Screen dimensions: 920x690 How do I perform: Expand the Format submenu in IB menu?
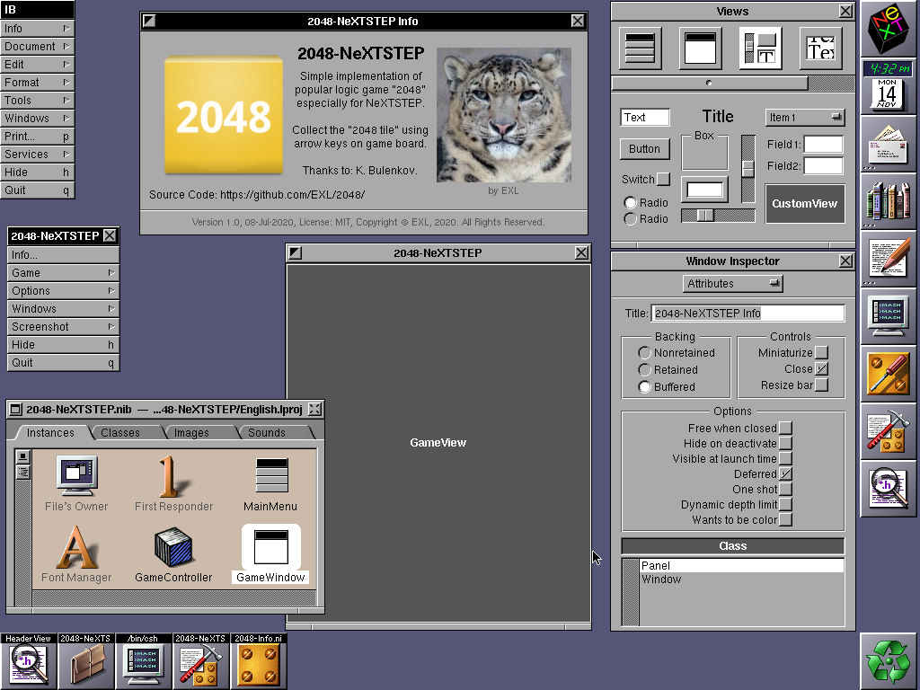pos(38,82)
